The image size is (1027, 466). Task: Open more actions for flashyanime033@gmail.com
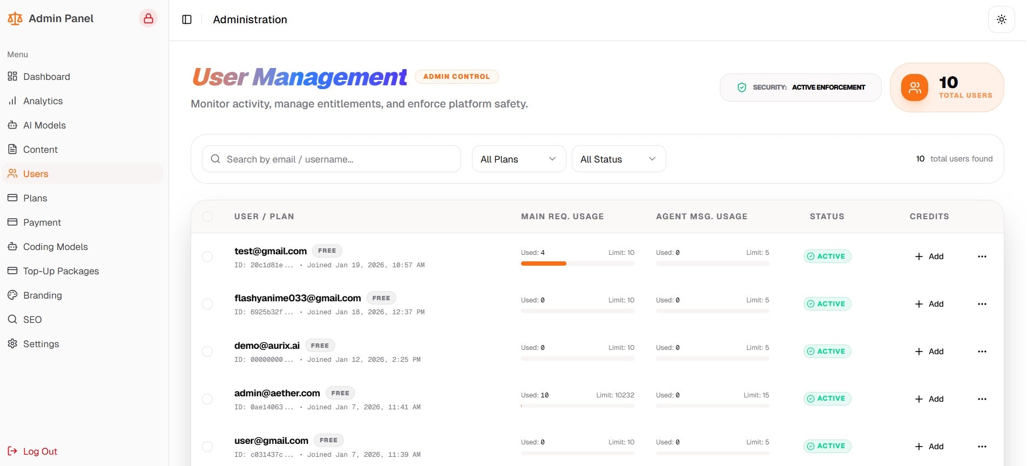982,304
